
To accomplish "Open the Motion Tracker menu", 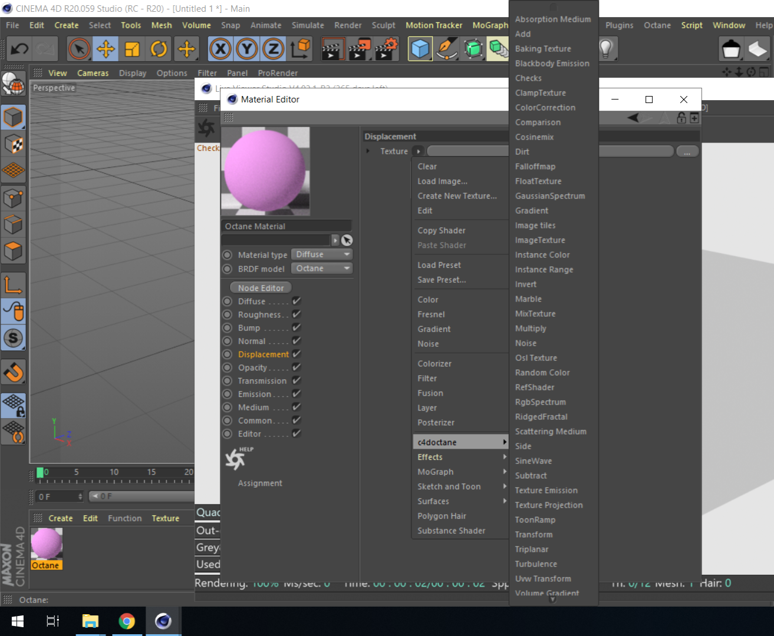I will tap(434, 25).
